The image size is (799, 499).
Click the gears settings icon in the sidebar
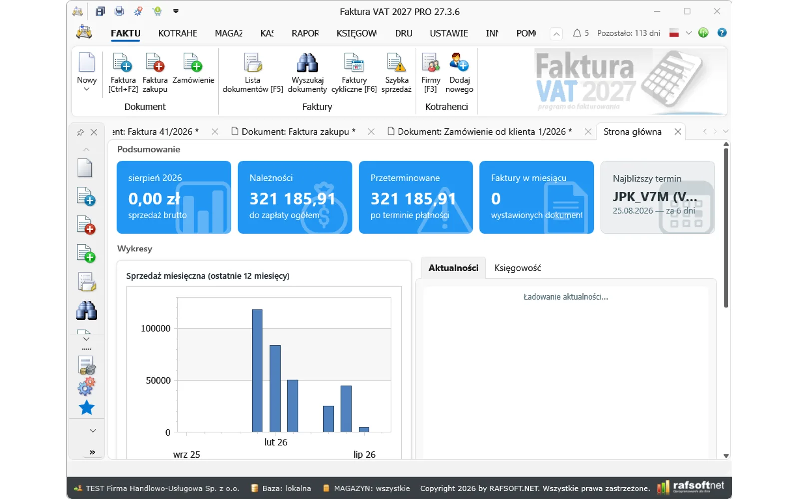coord(86,387)
